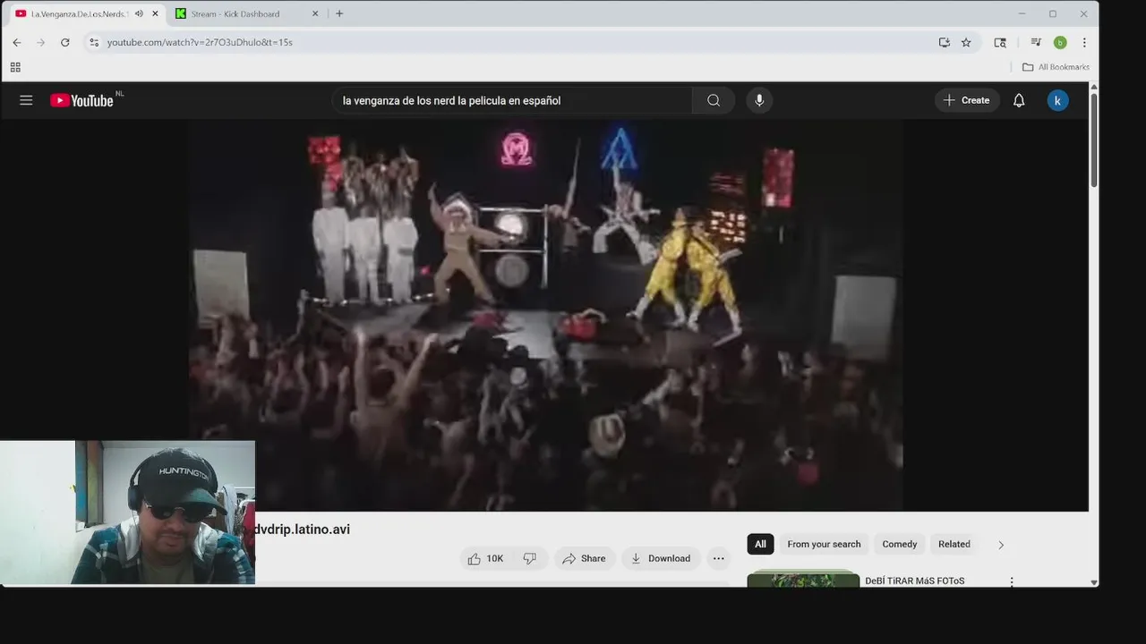Open the DeBÍ TiRAR MáS FOToS thumbnail
Screen dimensions: 1146x644
point(803,579)
